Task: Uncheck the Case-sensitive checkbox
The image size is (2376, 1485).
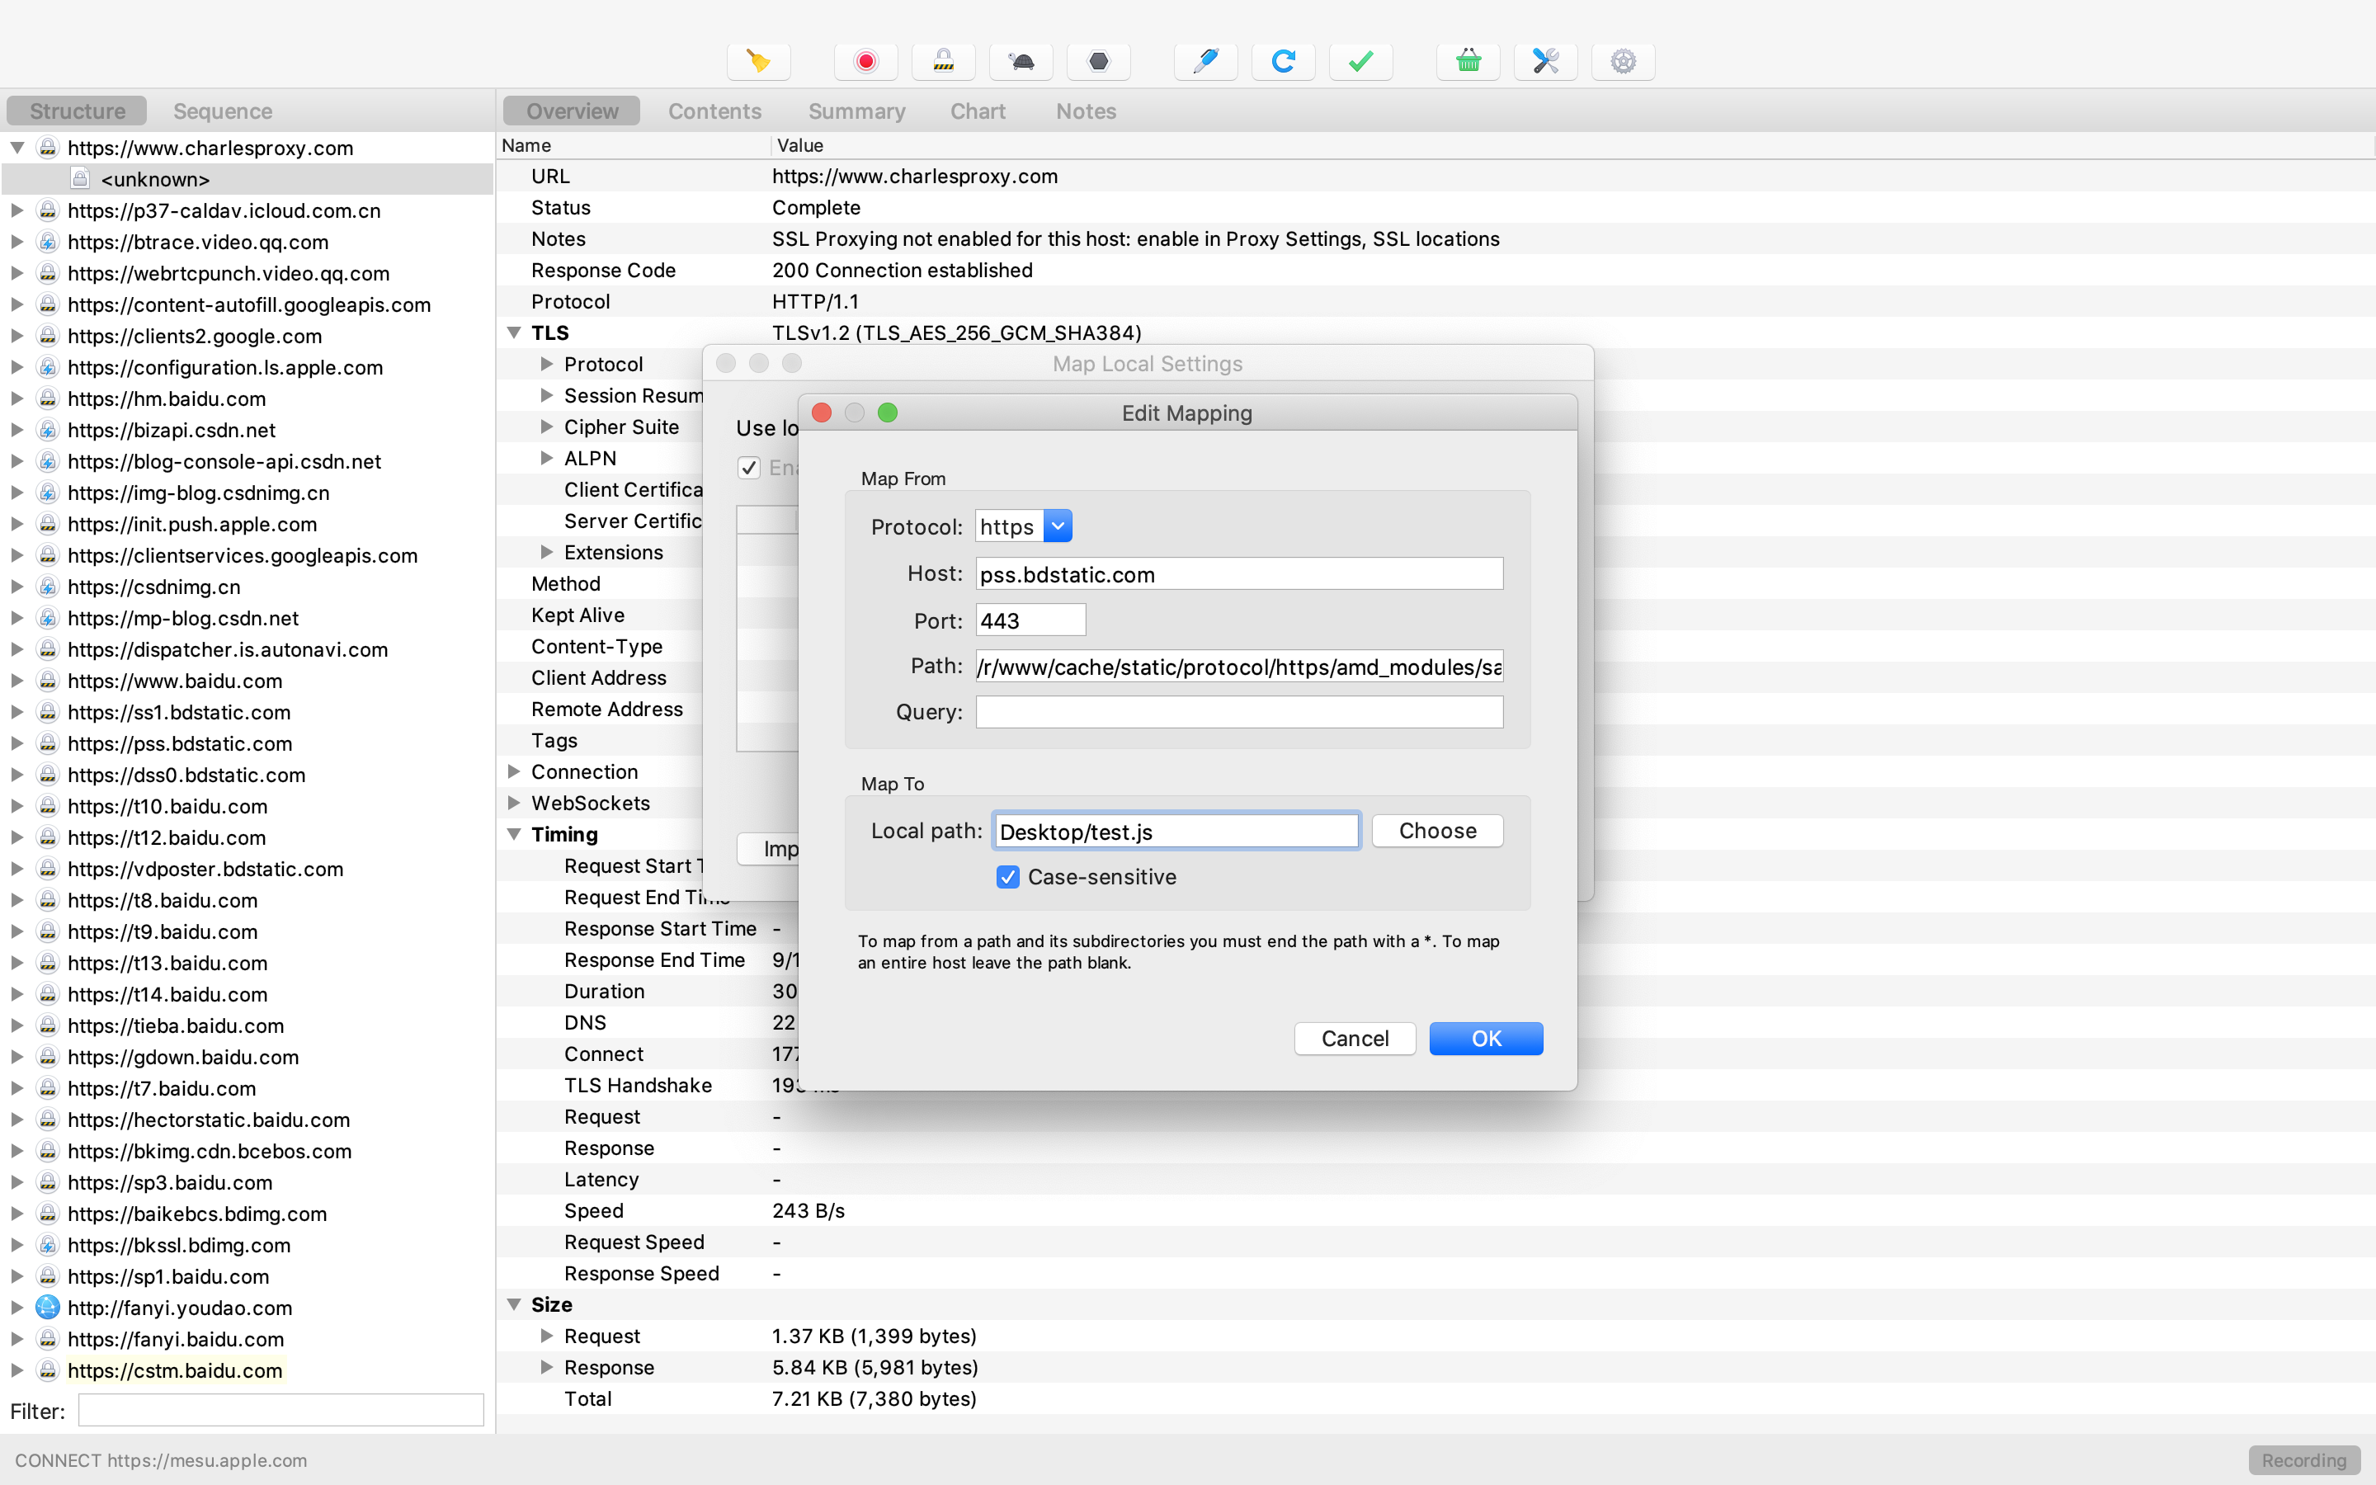Action: pyautogui.click(x=1007, y=877)
